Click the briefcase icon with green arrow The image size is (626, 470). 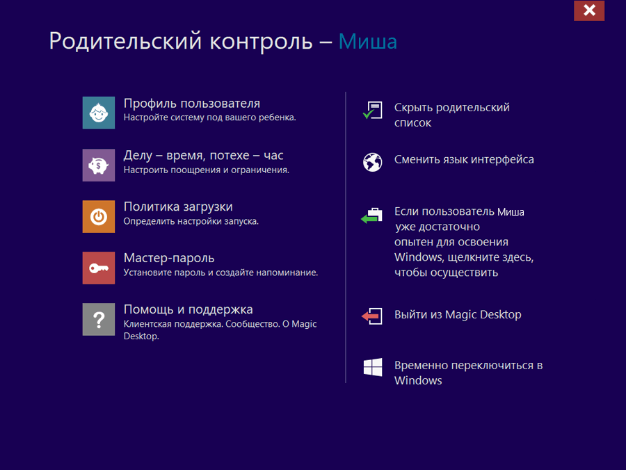pos(371,216)
